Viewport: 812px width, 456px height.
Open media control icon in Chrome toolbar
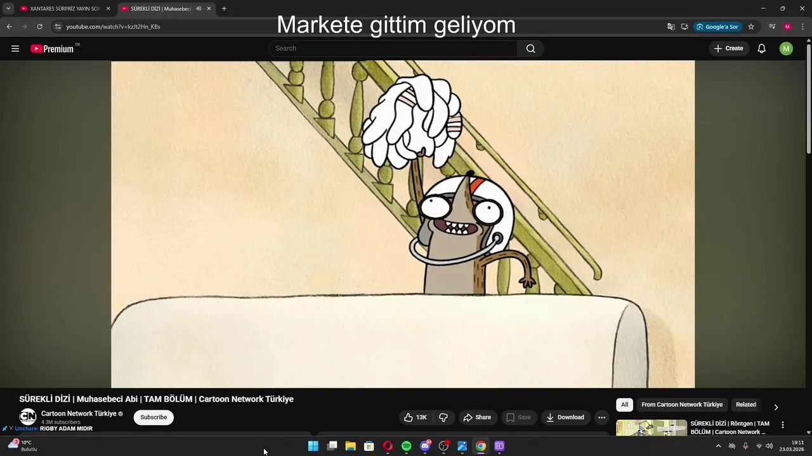(x=772, y=27)
